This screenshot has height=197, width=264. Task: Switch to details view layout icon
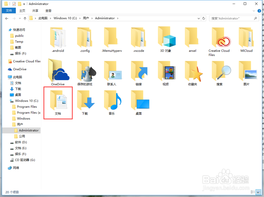pyautogui.click(x=253, y=192)
